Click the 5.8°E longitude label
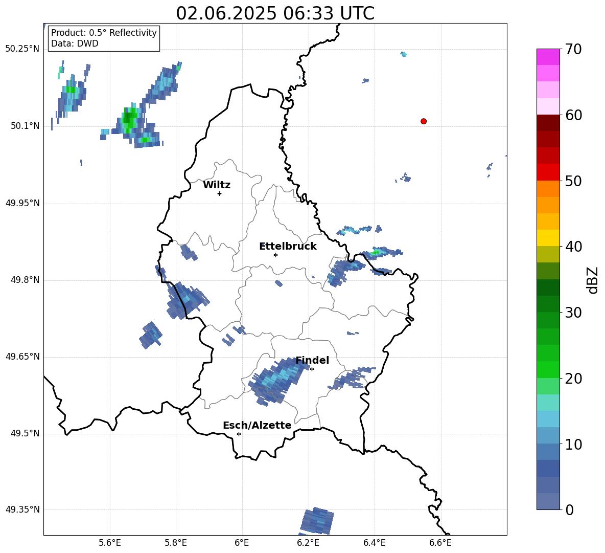605x553 pixels. [176, 543]
